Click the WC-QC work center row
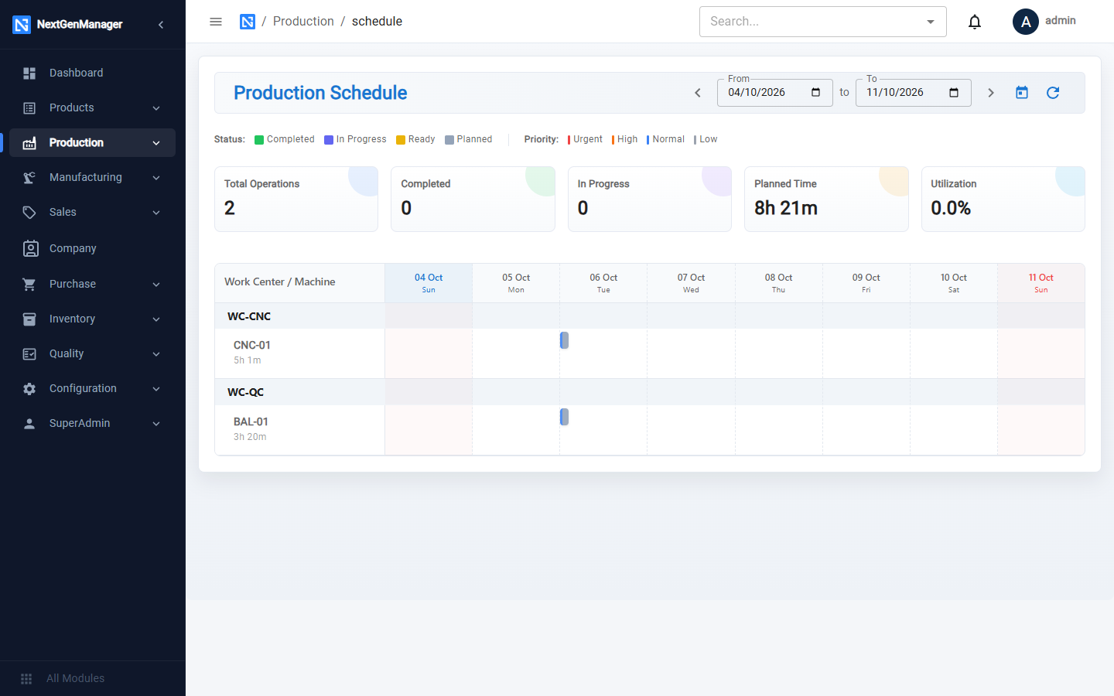This screenshot has height=696, width=1114. [x=650, y=392]
